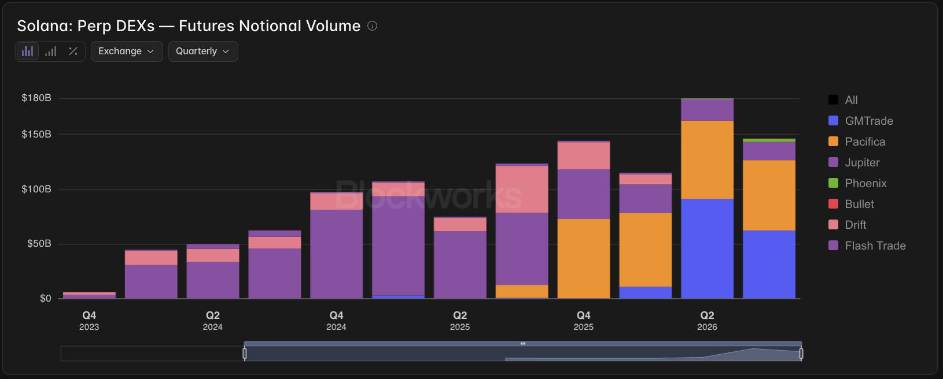Click the pink Drift segment in the Q4 2025 bar
The height and width of the screenshot is (379, 943).
pos(584,155)
